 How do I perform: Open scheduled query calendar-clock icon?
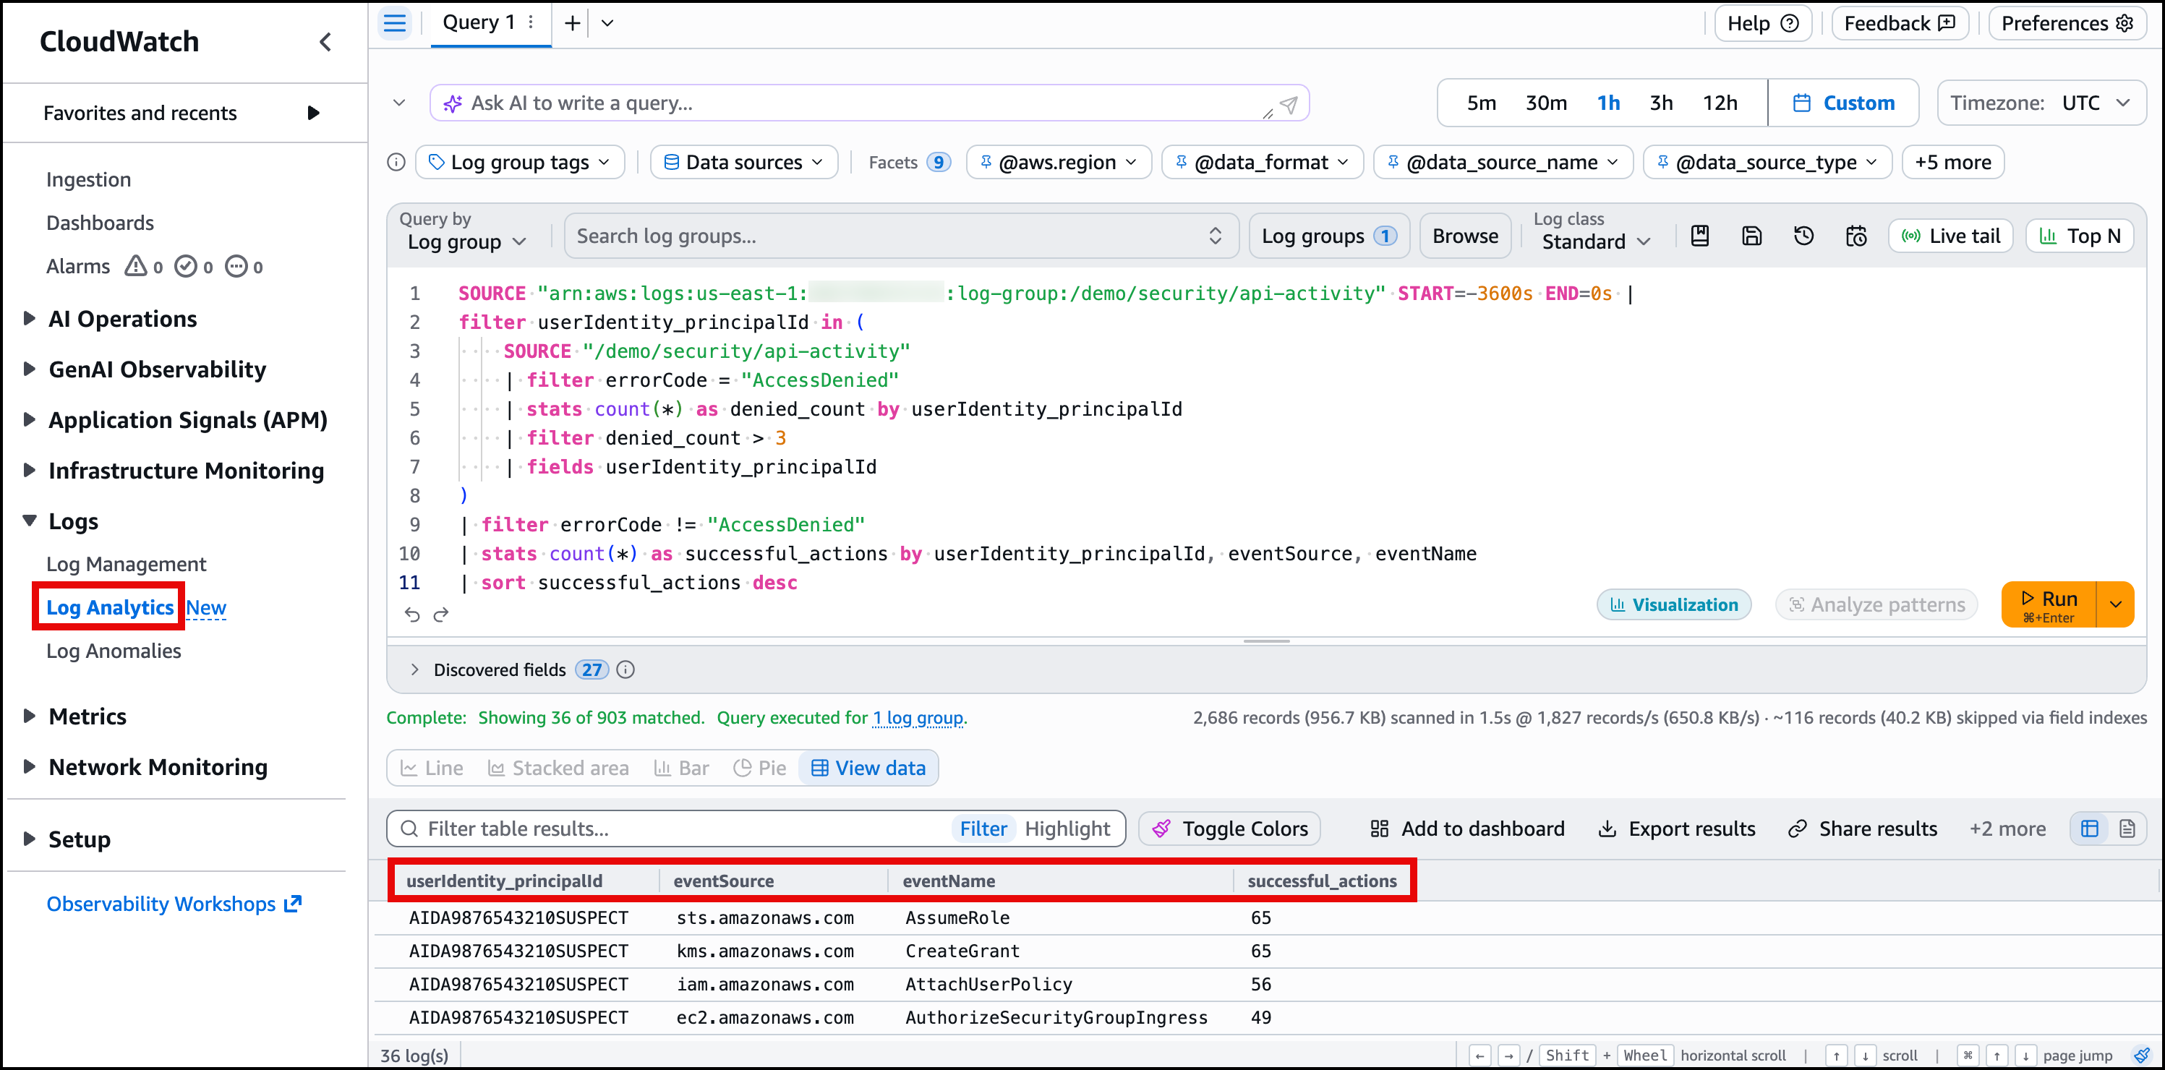(1856, 236)
